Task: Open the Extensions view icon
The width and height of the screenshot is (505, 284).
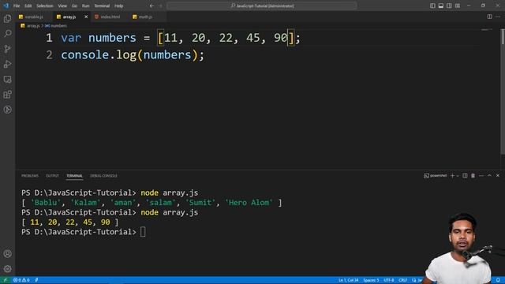Action: 7,95
